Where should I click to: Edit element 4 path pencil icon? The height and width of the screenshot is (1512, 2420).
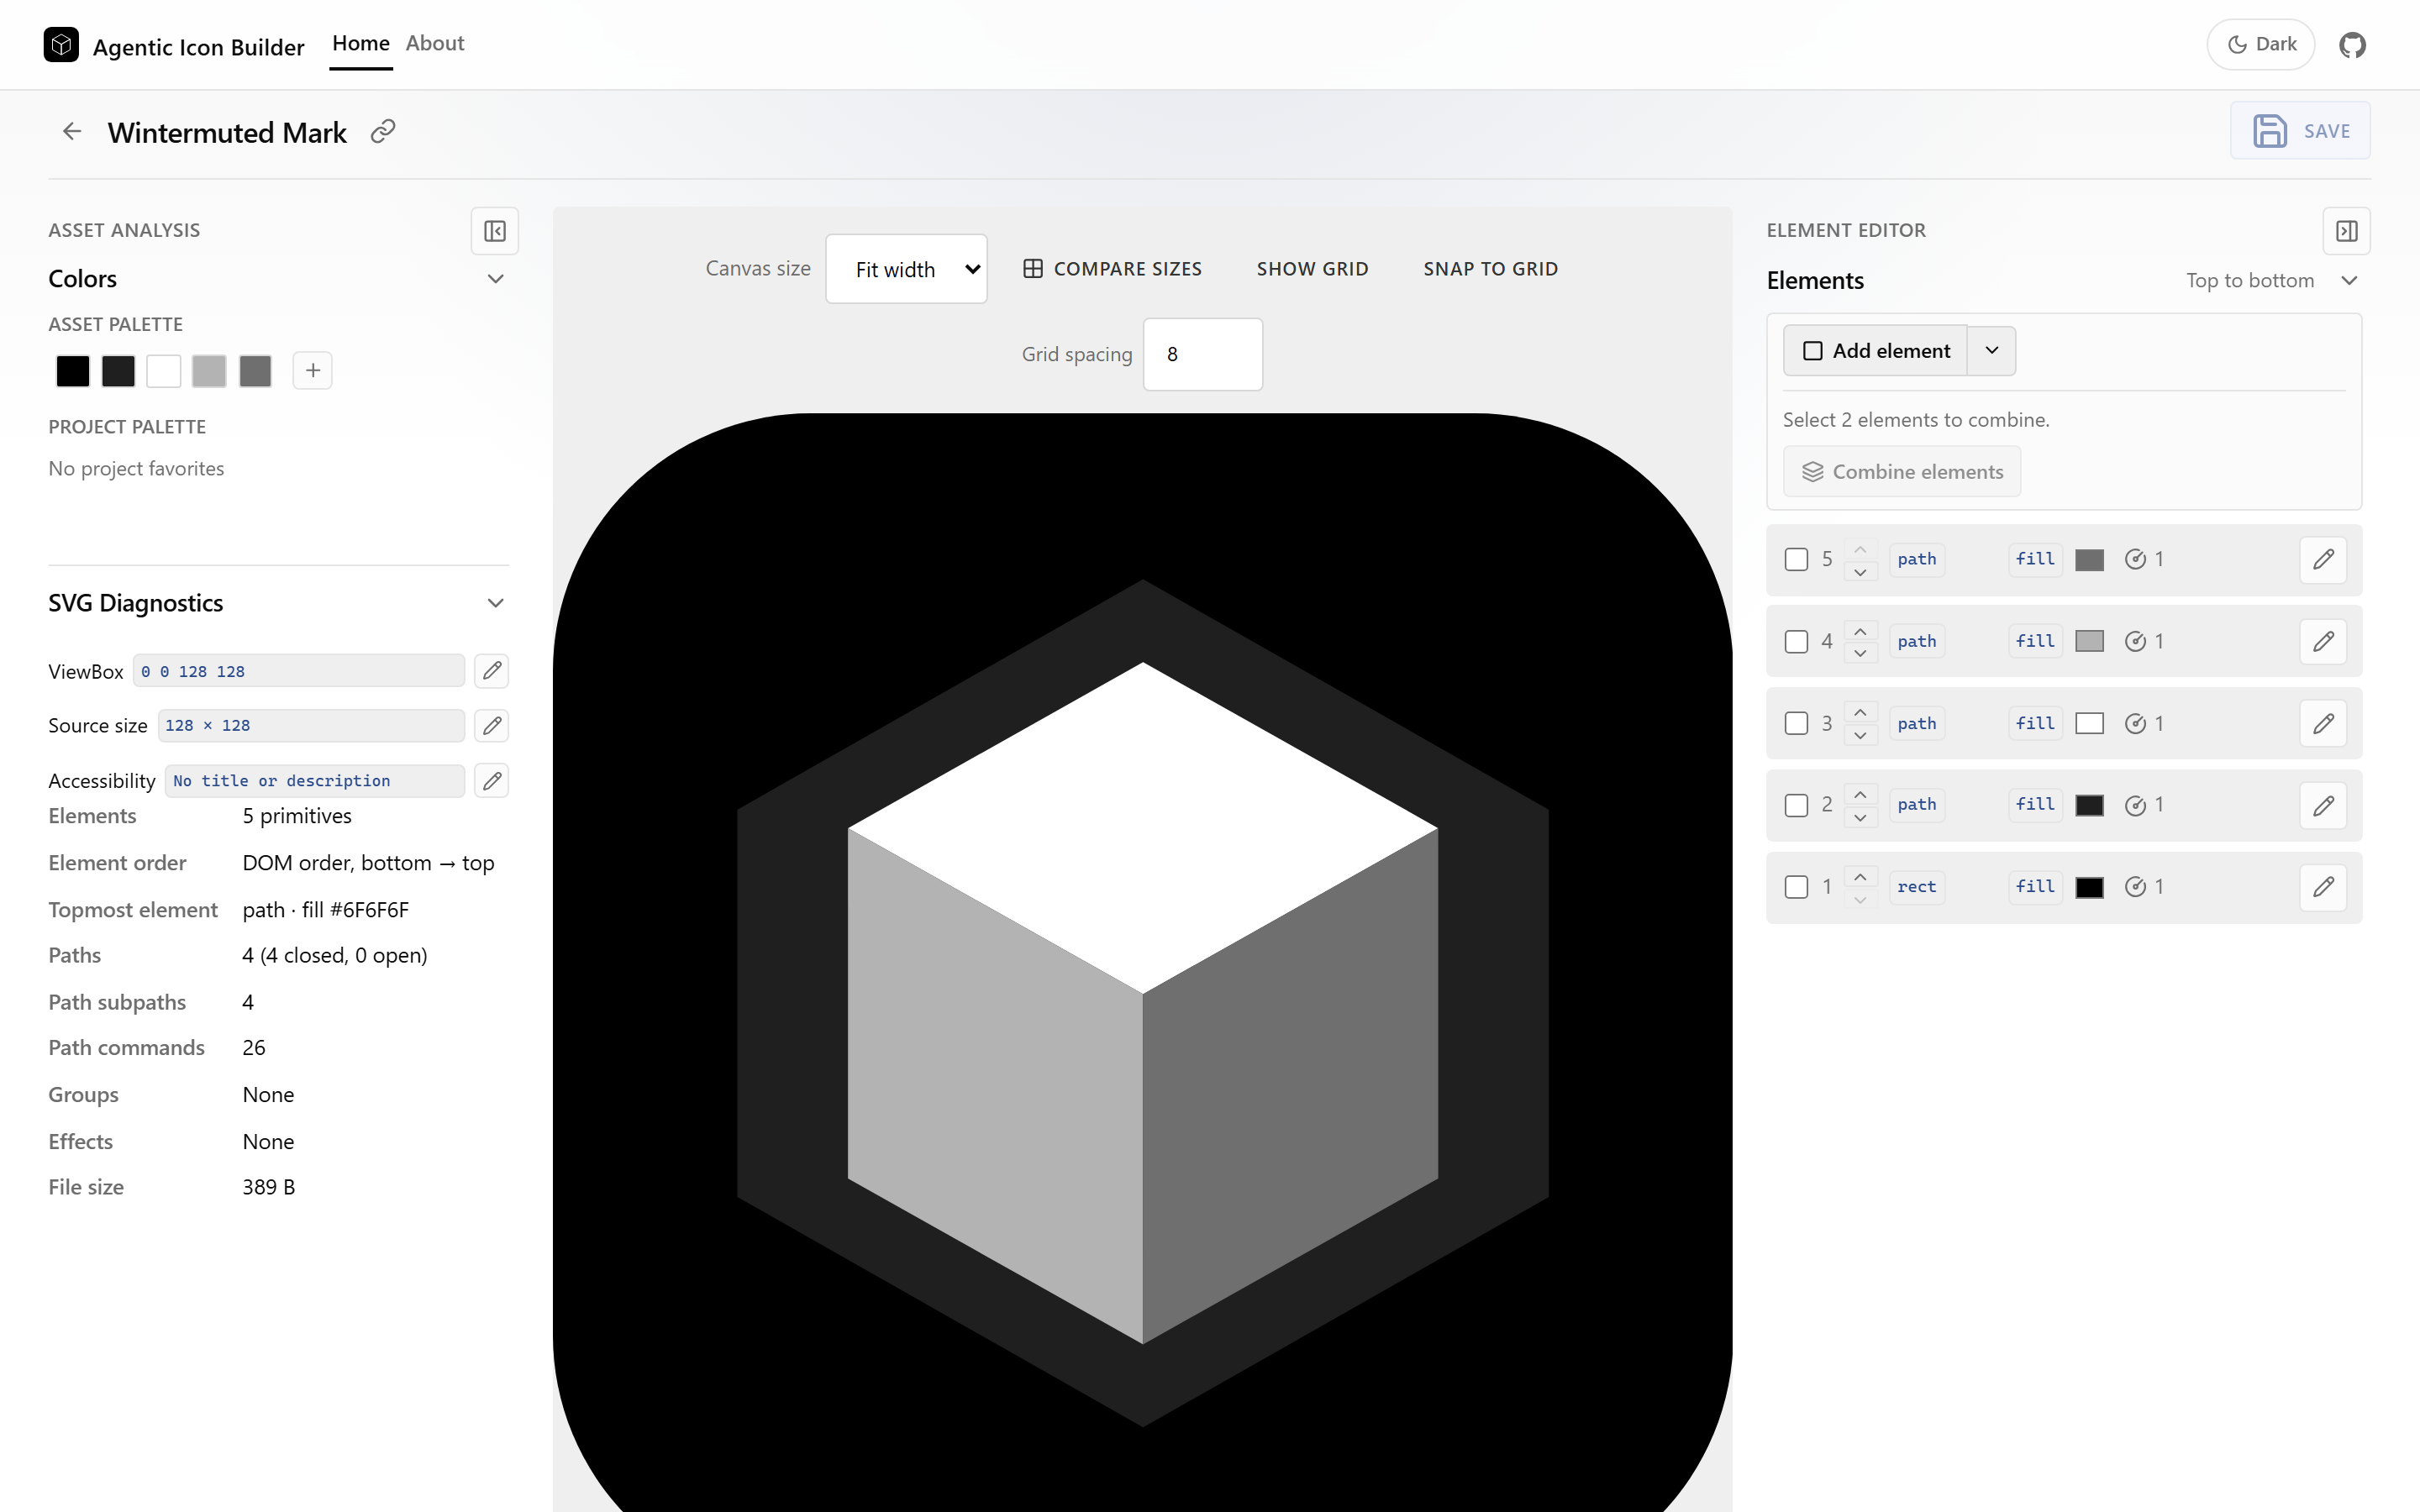point(2323,641)
